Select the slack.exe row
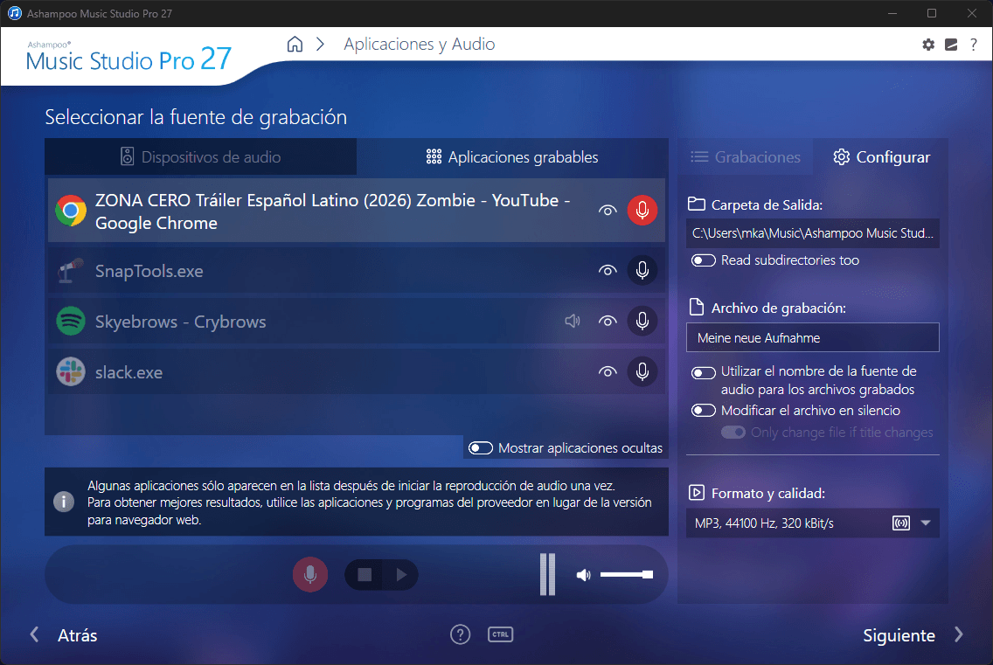 [357, 371]
